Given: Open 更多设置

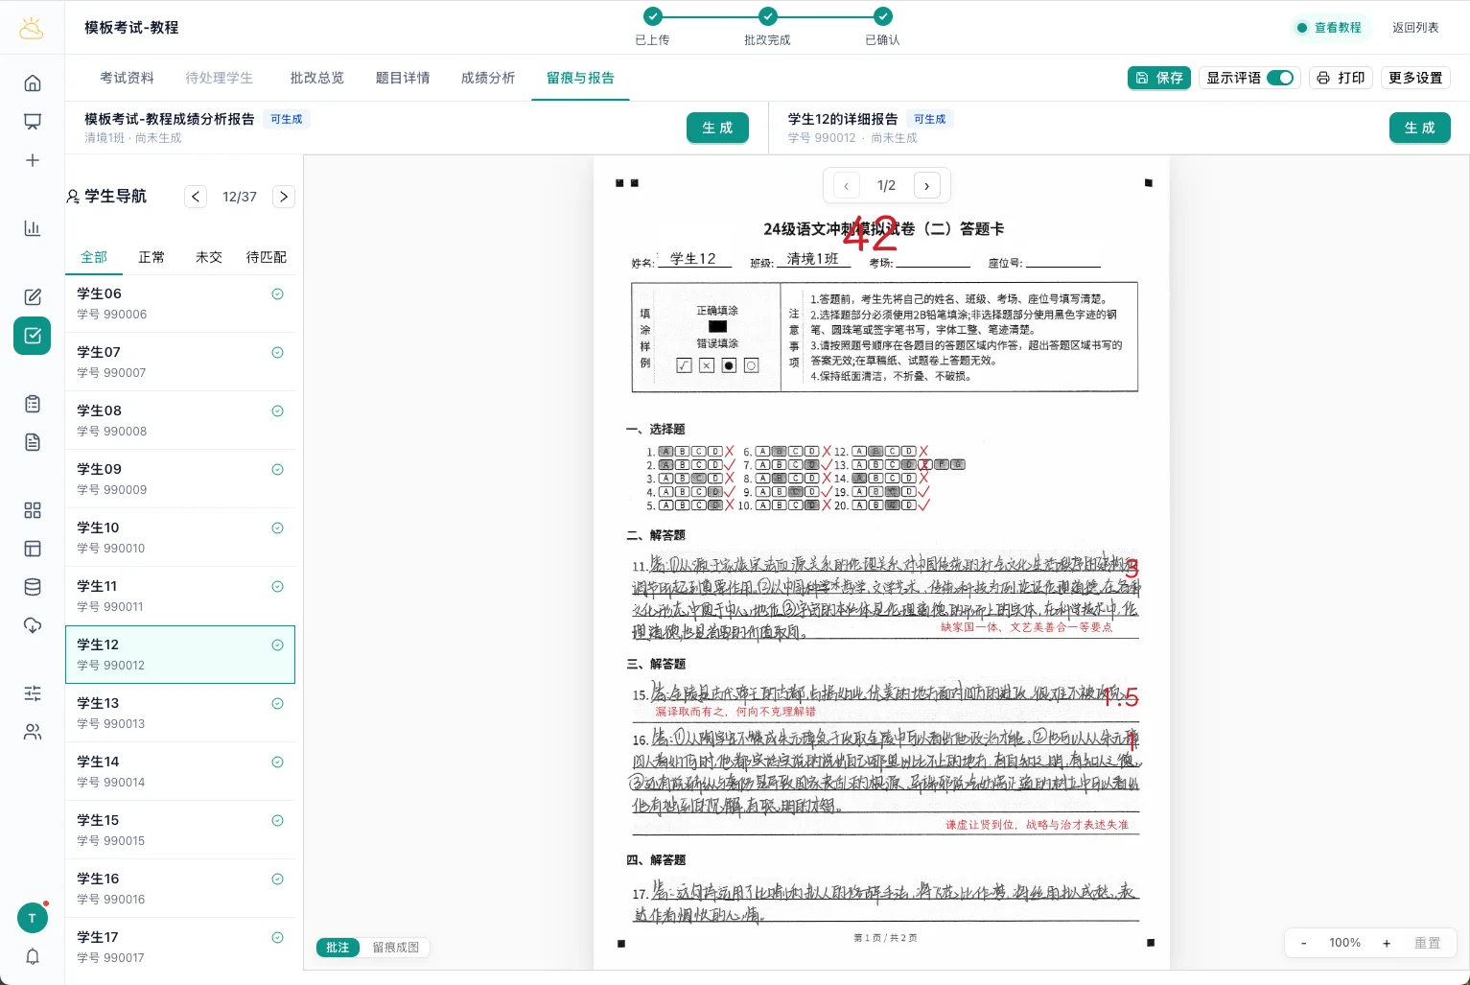Looking at the screenshot, I should (1415, 78).
